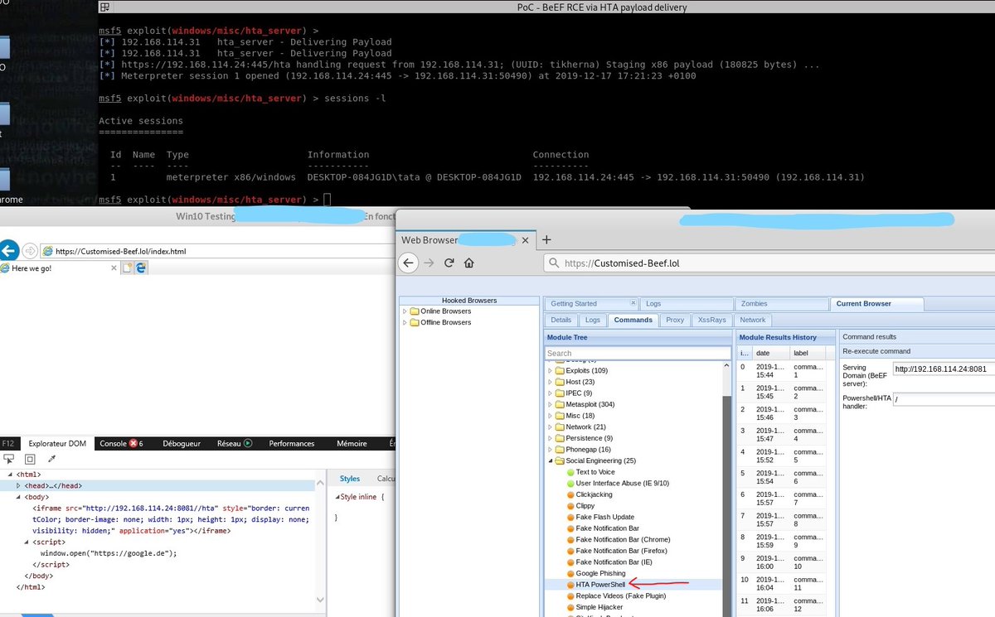Collapse the <body> node in DOM tree
This screenshot has width=995, height=617.
point(18,497)
